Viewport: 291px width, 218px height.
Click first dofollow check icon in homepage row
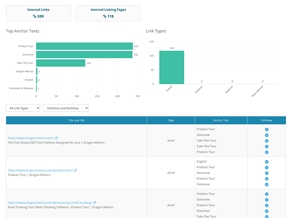267,130
